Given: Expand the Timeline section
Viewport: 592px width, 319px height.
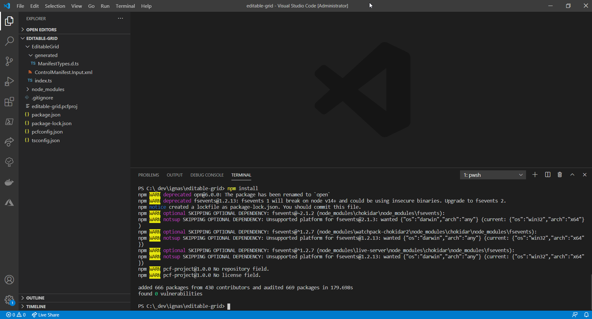Looking at the screenshot, I should point(74,307).
